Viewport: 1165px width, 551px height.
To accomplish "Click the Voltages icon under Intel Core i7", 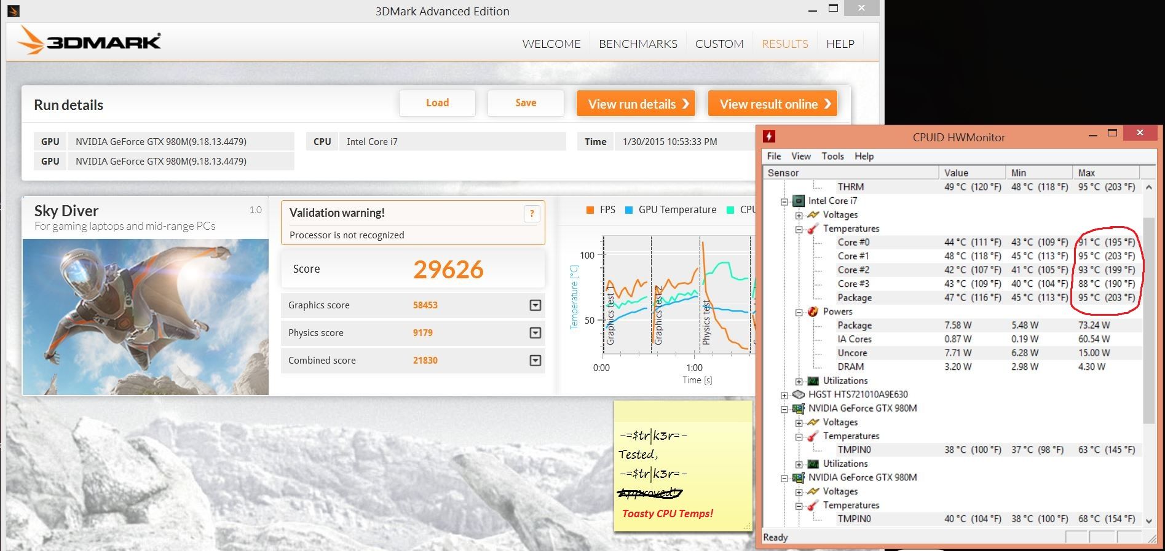I will click(x=813, y=215).
